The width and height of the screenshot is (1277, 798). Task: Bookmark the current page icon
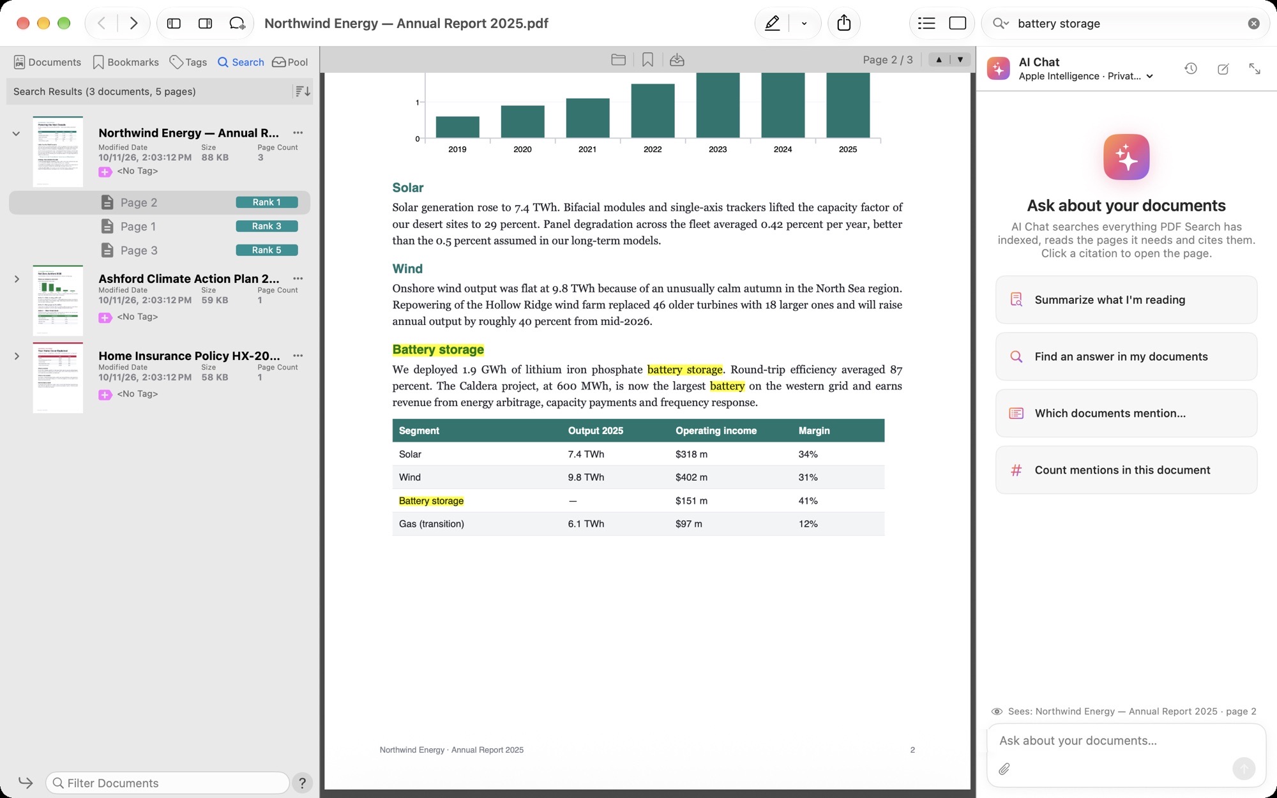coord(647,59)
